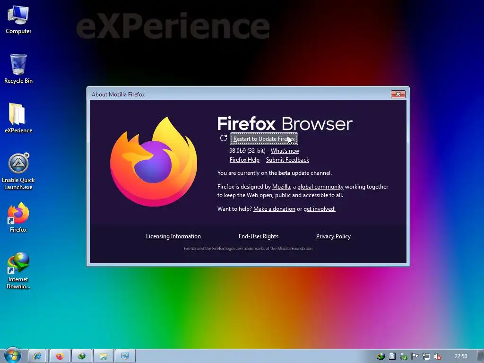
Task: Click the network status tray icon
Action: 426,356
